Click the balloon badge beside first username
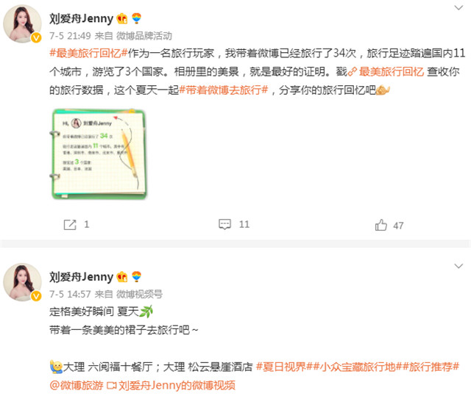 (x=136, y=18)
